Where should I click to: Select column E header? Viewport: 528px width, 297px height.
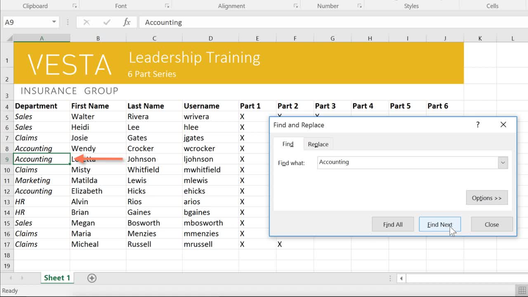coord(257,38)
